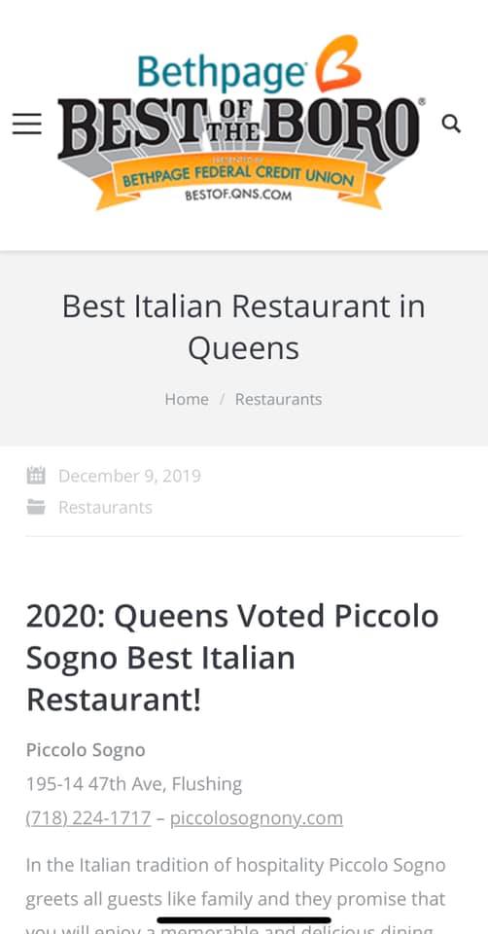The width and height of the screenshot is (488, 934).
Task: Tap the folder icon beside Restaurants
Action: click(x=36, y=507)
